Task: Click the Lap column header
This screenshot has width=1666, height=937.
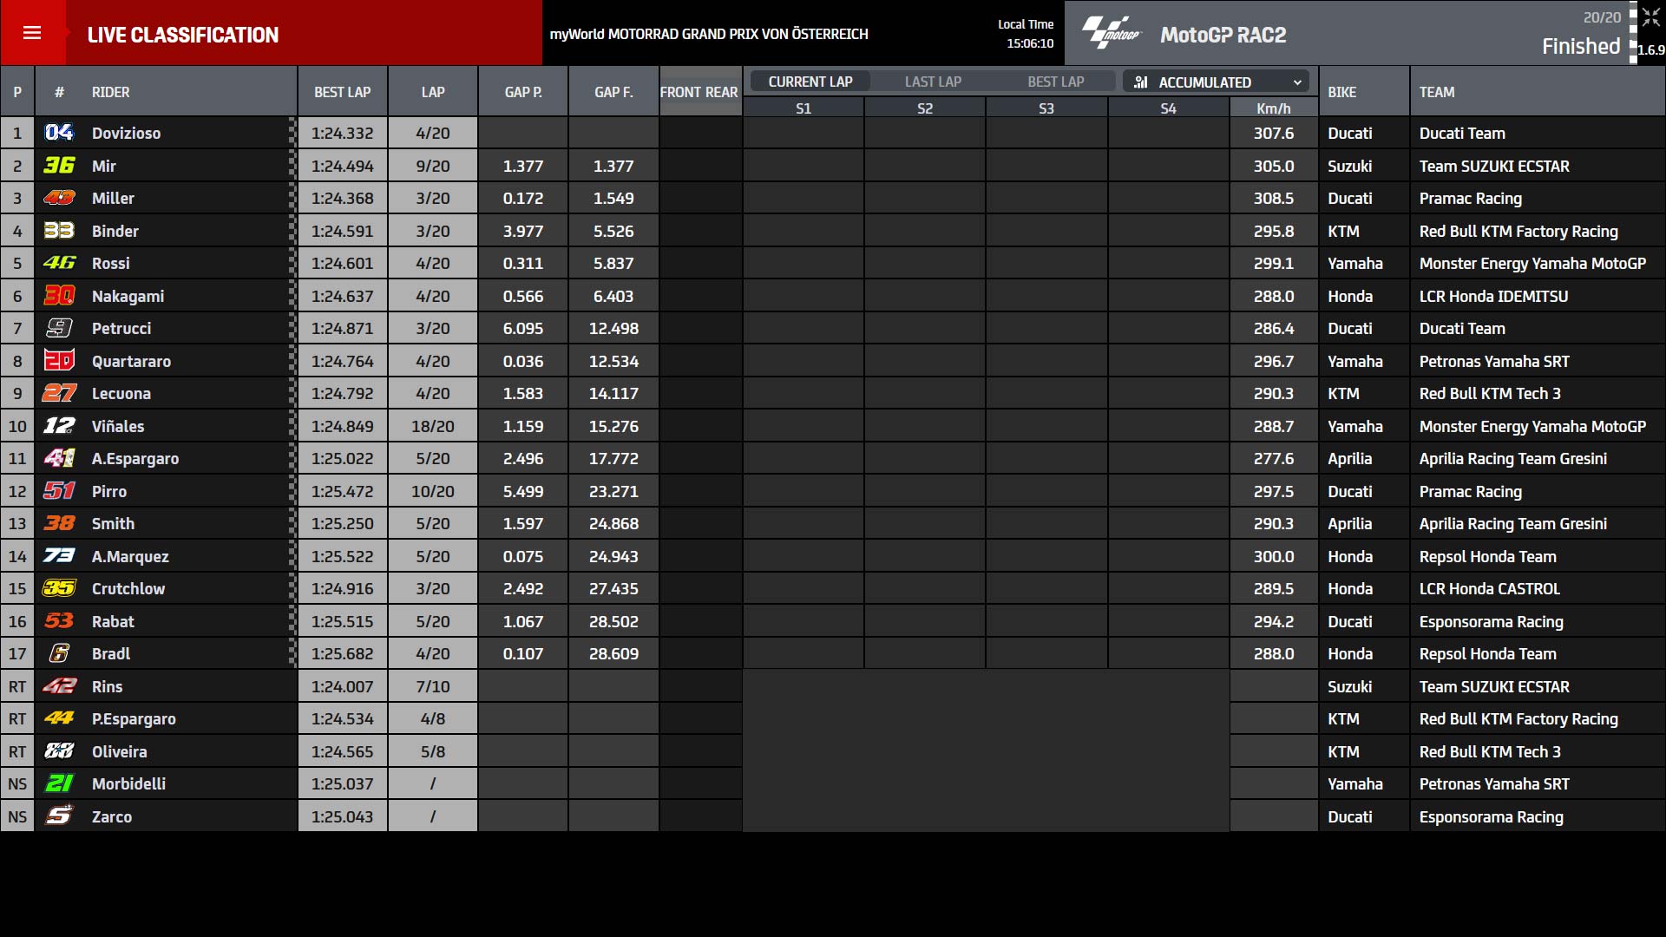Action: point(432,92)
